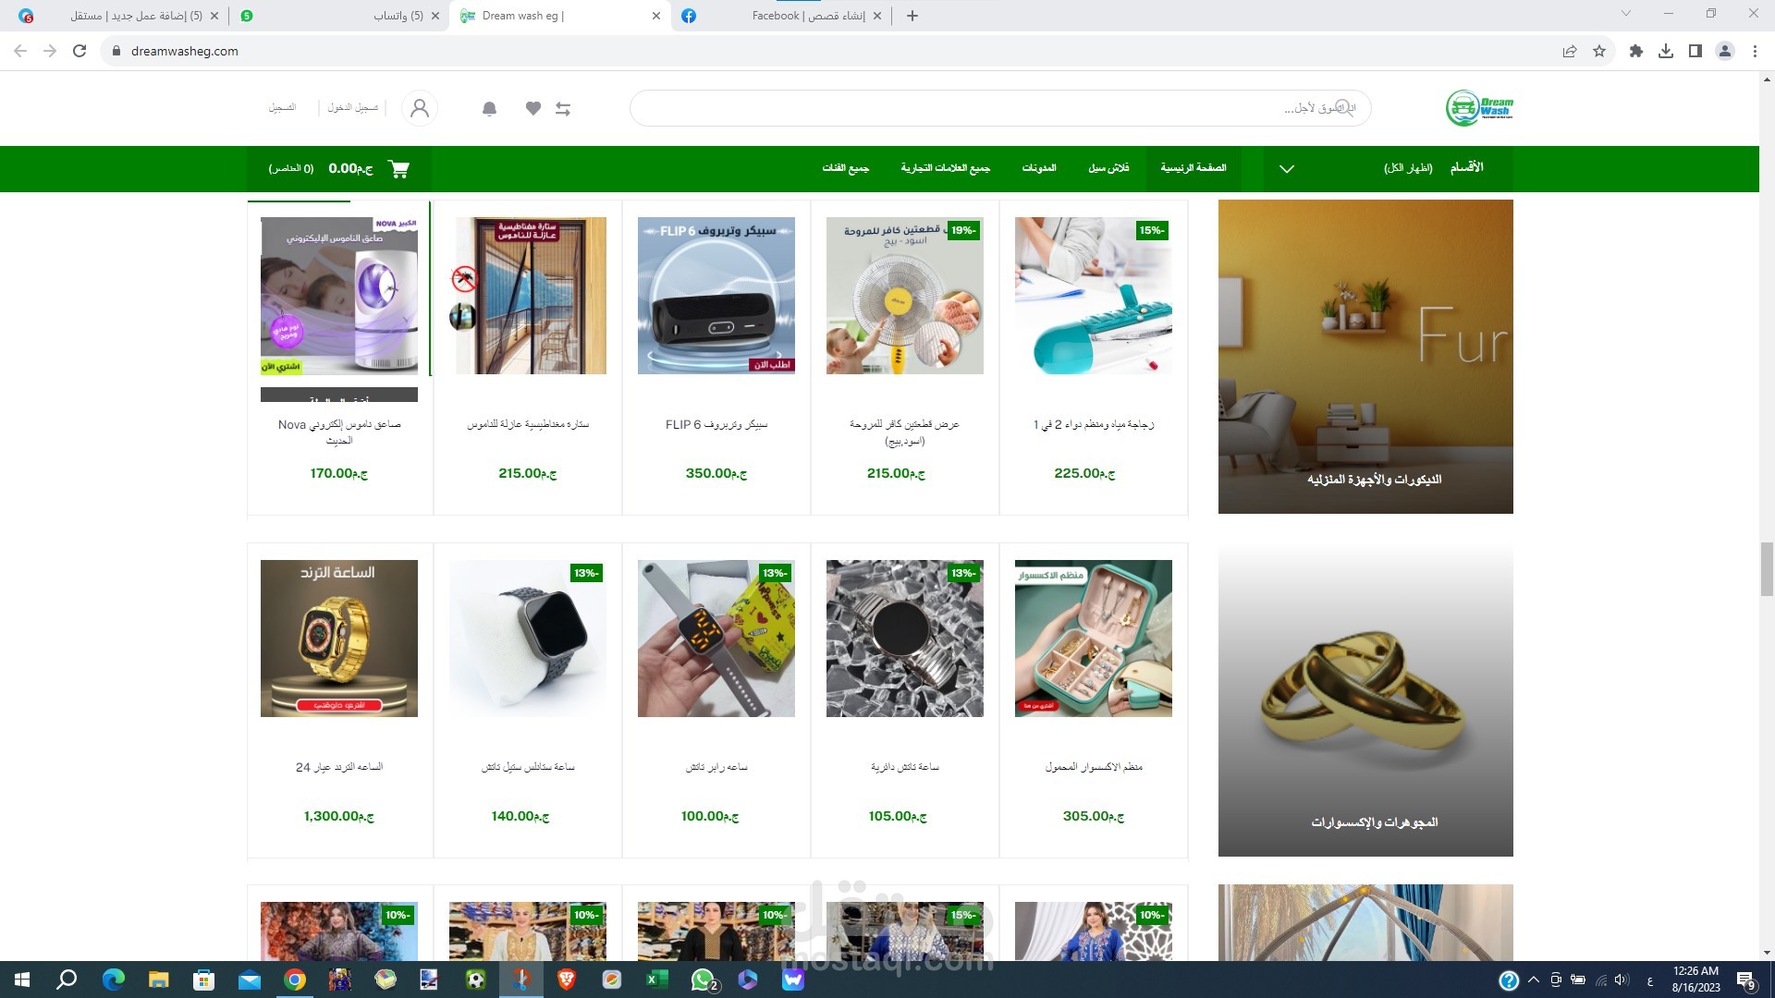Open Chrome downloads icon

click(x=1666, y=51)
